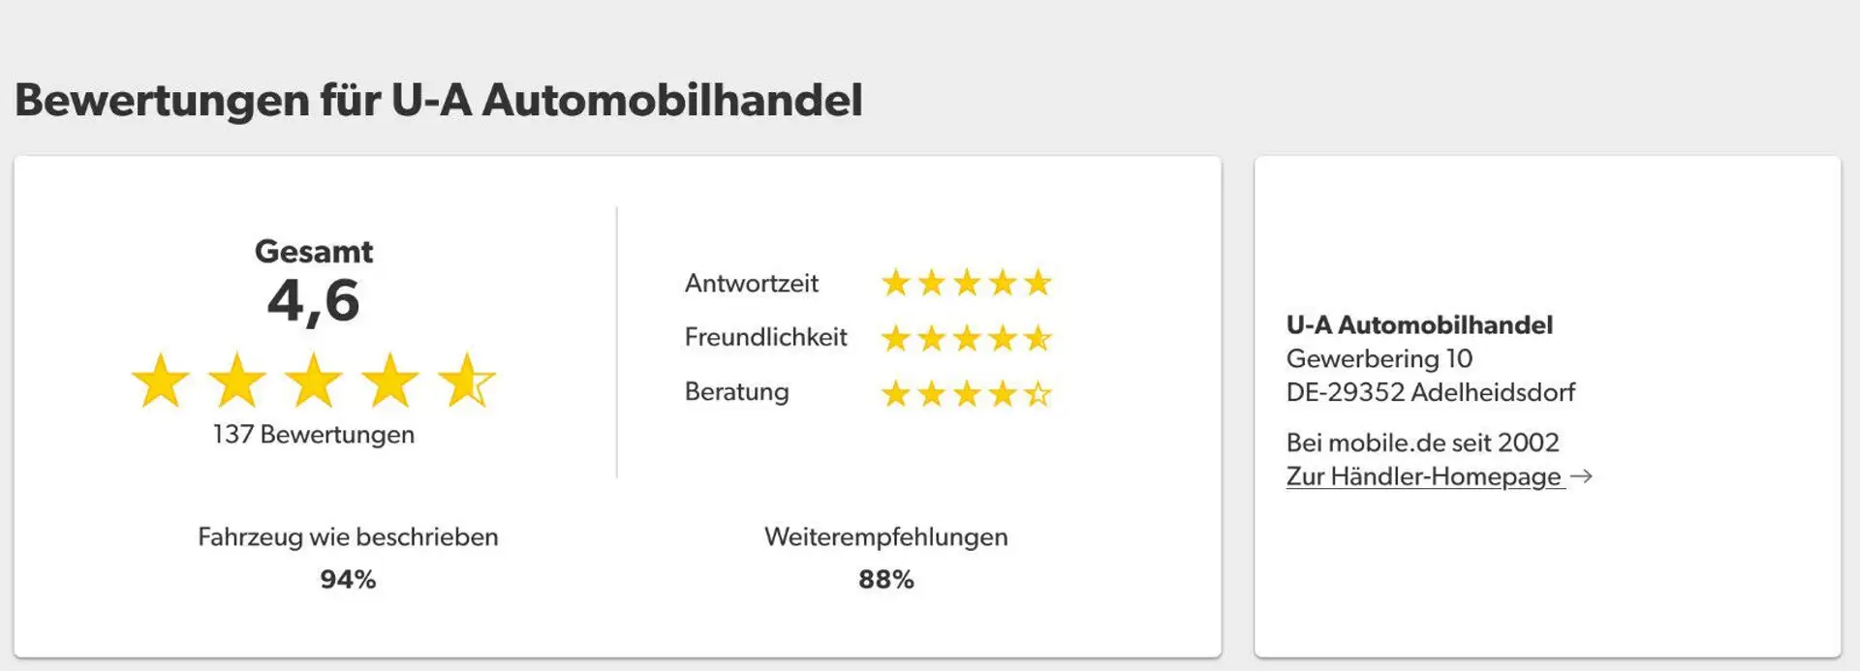Click the arrow icon beside Händler-Homepage

1581,476
